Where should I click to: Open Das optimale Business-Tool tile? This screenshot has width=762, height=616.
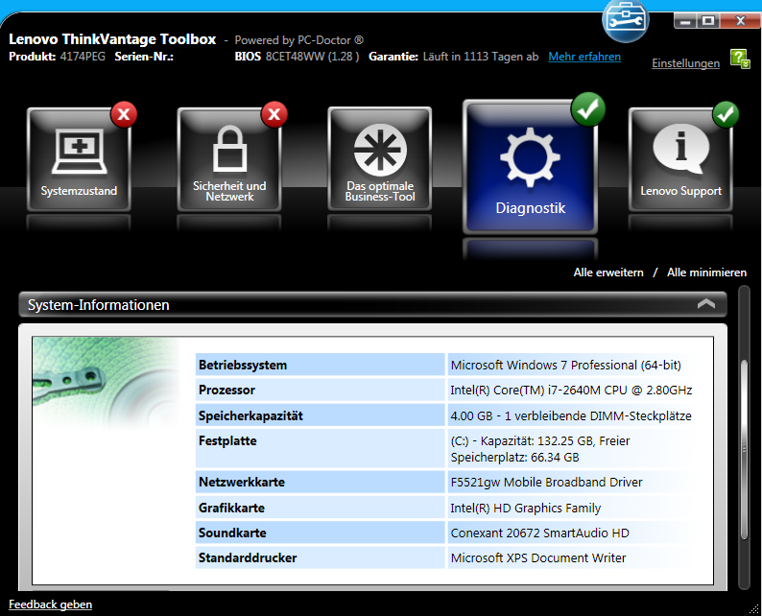379,159
